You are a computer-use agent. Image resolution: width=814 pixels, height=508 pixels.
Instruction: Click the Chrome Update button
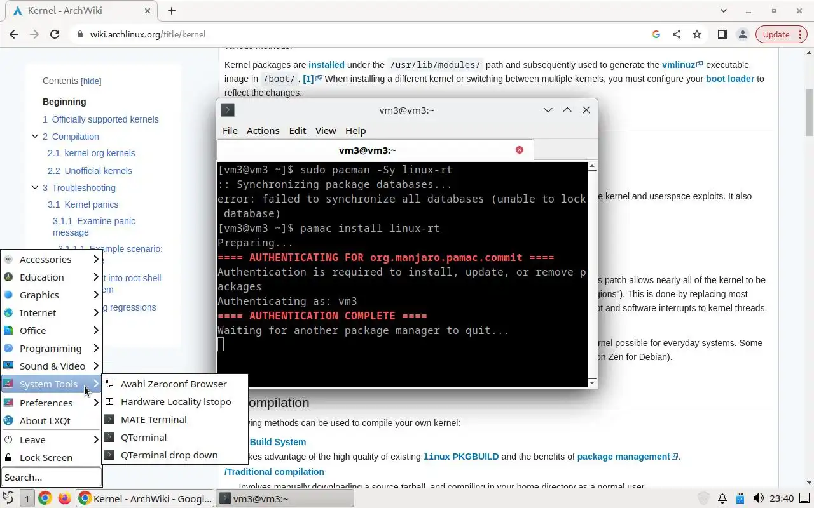pos(776,34)
